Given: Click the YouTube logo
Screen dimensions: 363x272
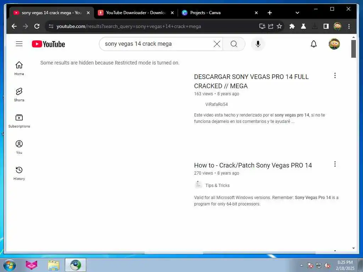Looking at the screenshot, I should tap(48, 44).
